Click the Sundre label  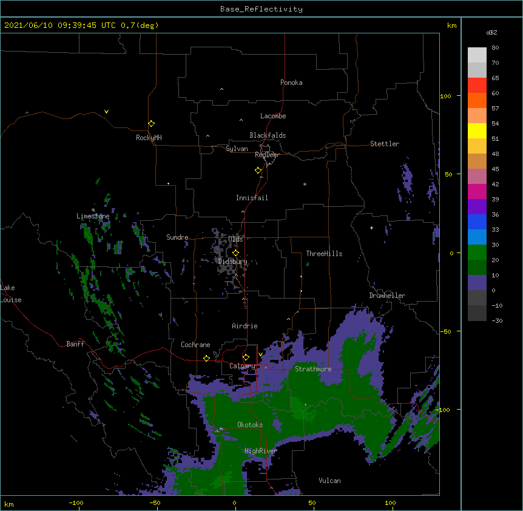177,237
